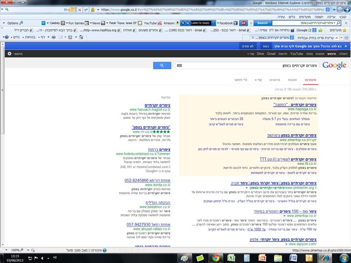Open side ad אחוזת דוריתא 052-8245866
The width and height of the screenshot is (351, 263).
click(147, 181)
